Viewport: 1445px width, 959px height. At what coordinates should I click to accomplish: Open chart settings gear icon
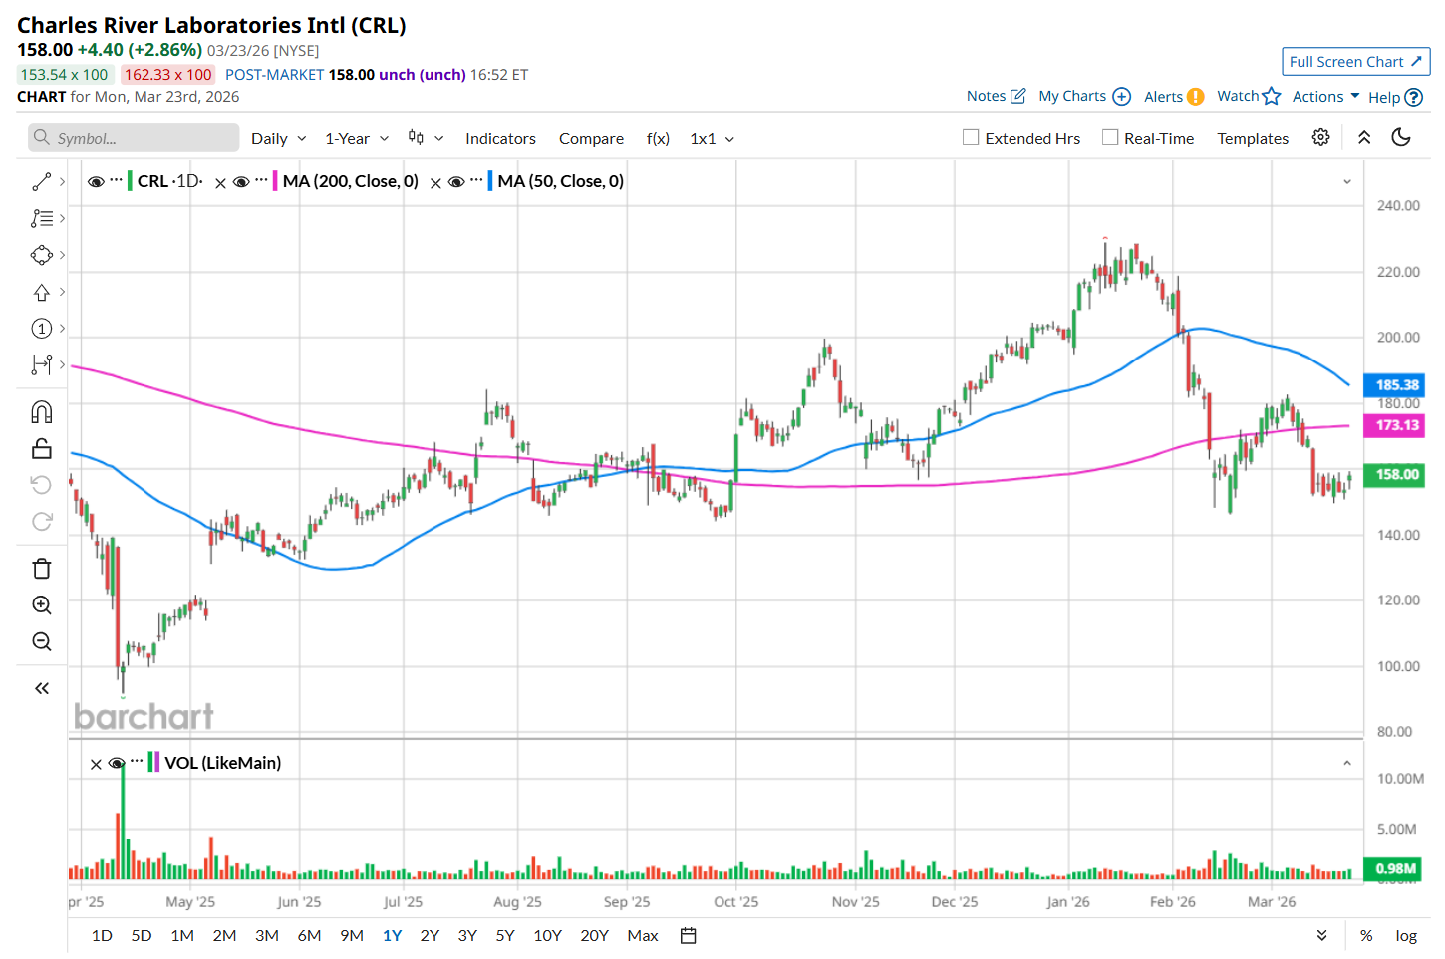[x=1320, y=138]
